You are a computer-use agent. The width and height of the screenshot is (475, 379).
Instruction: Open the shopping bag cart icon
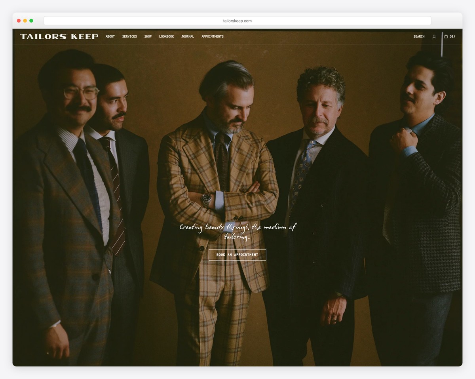click(x=446, y=36)
